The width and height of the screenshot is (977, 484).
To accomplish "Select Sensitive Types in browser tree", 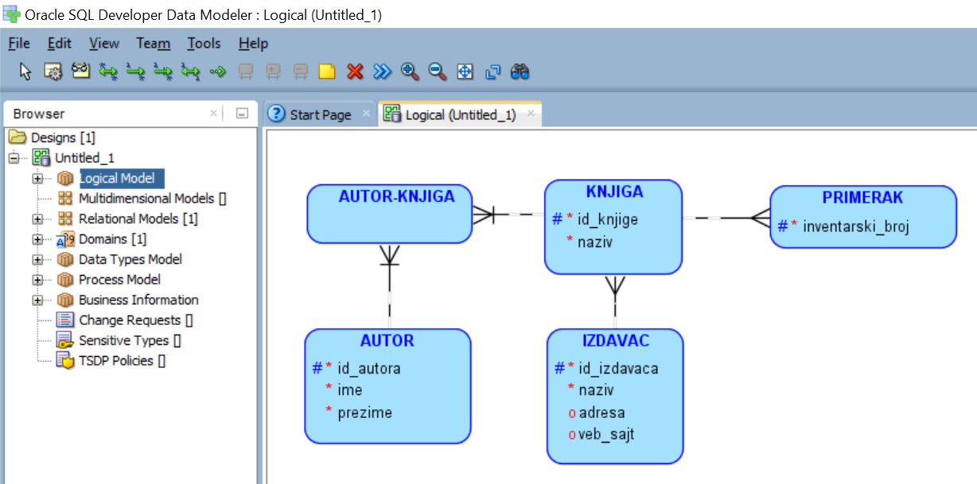I will tap(122, 340).
